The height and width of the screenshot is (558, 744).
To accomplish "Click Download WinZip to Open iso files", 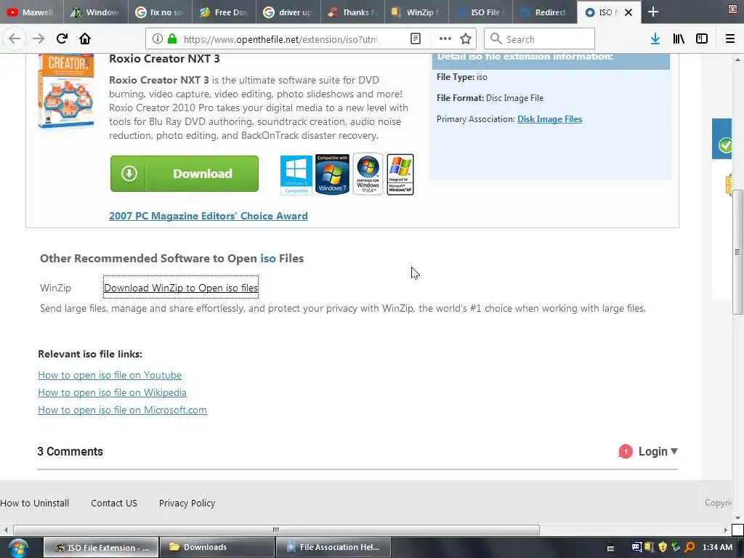I will [x=181, y=288].
